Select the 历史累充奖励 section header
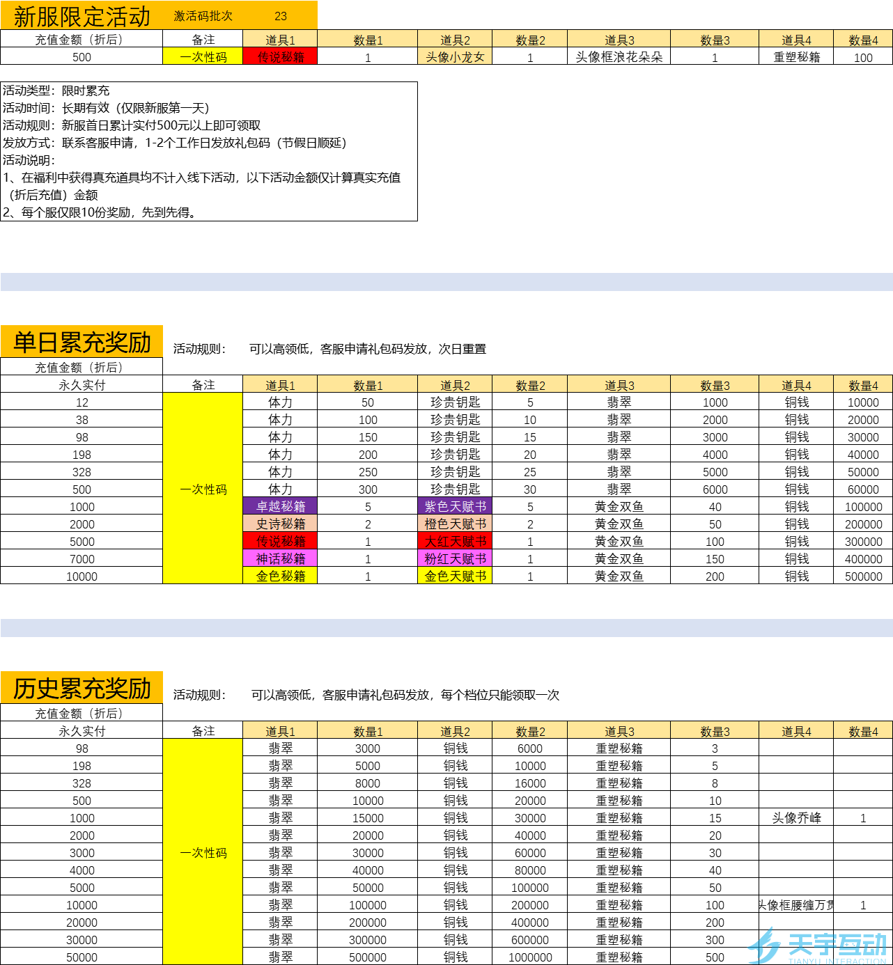 point(81,688)
